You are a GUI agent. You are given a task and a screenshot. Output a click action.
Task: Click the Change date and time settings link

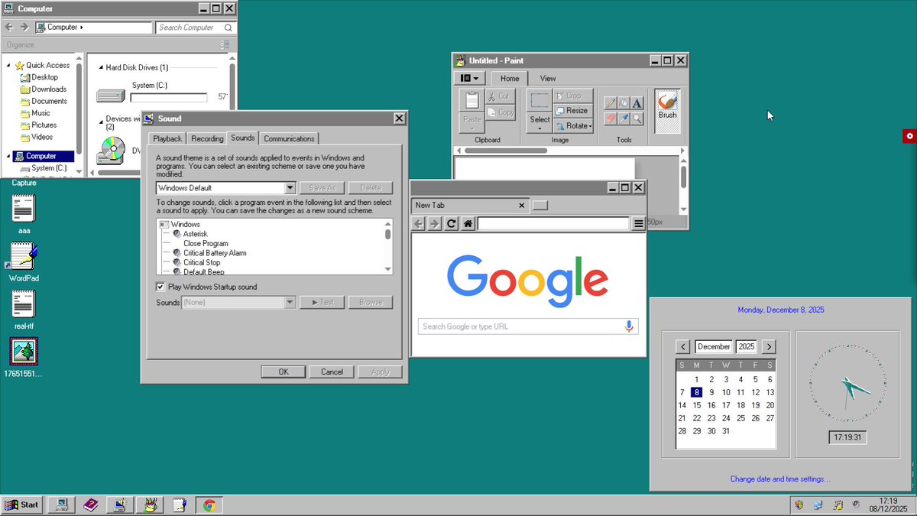click(779, 479)
